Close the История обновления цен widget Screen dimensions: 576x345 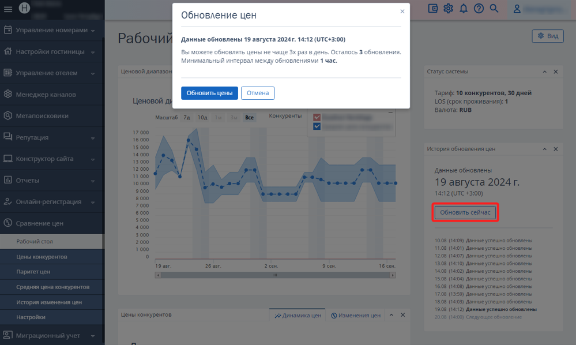(556, 149)
